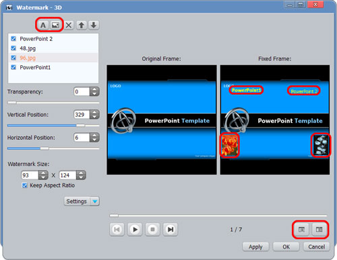The height and width of the screenshot is (260, 337).
Task: Uncheck the 48.jpg watermark checkbox
Action: [13, 48]
